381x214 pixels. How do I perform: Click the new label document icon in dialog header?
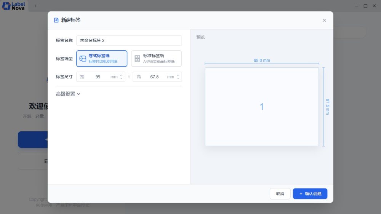pyautogui.click(x=56, y=20)
